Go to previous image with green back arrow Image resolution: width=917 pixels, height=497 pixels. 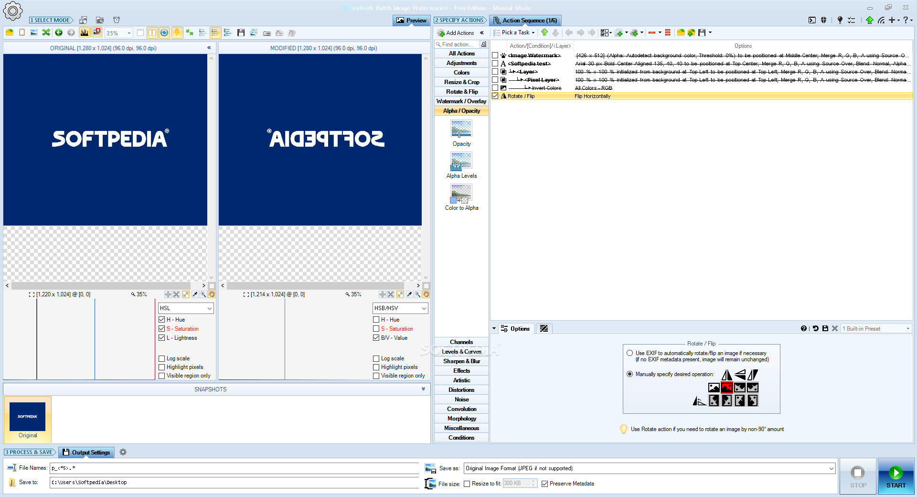[x=59, y=32]
